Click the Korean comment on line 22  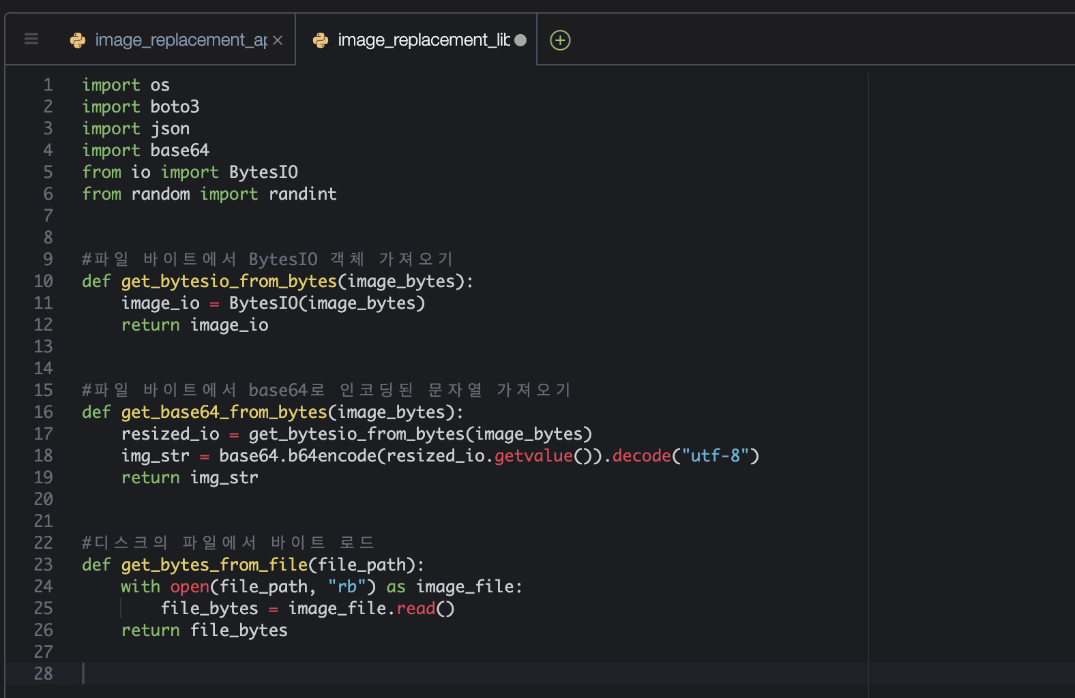228,543
